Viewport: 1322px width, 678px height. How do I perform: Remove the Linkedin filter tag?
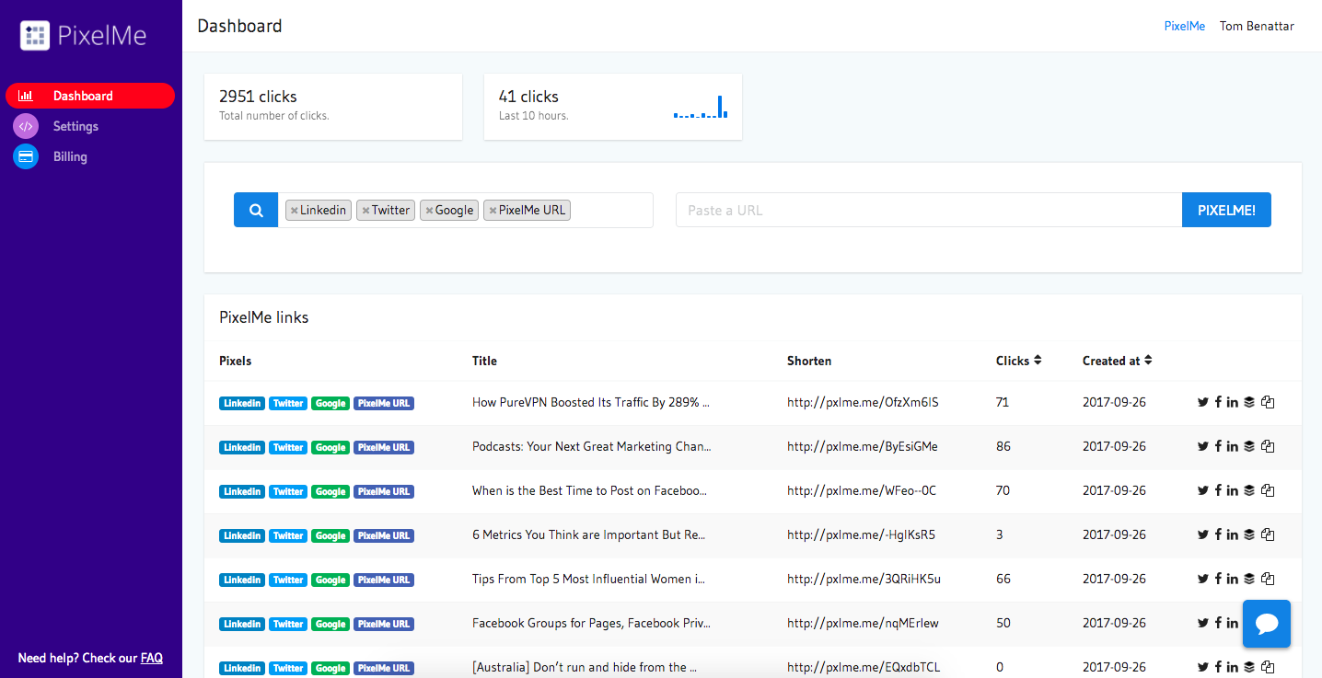[x=294, y=211]
